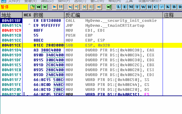Click the CALL __security_init_cookie instruction
The image size is (182, 114).
pyautogui.click(x=111, y=21)
